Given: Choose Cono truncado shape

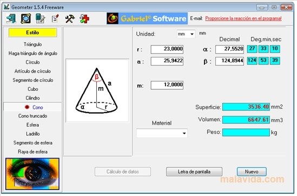Looking at the screenshot, I should [x=33, y=116].
